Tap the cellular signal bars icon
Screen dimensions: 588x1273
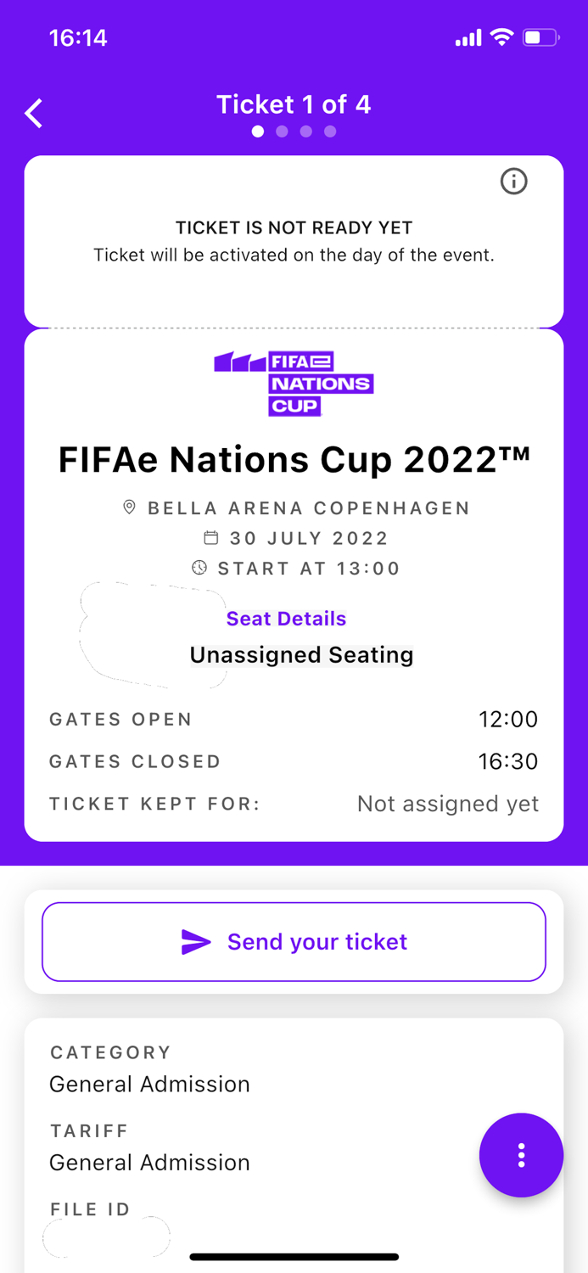pos(468,37)
